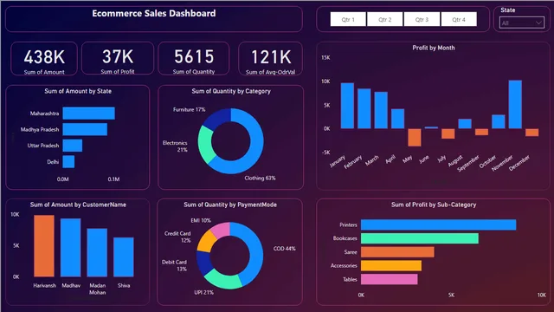Click the April profit bar

(x=397, y=119)
